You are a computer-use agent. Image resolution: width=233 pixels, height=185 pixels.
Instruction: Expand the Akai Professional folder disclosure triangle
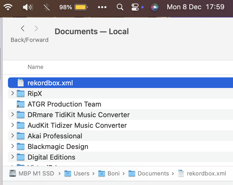(12, 136)
